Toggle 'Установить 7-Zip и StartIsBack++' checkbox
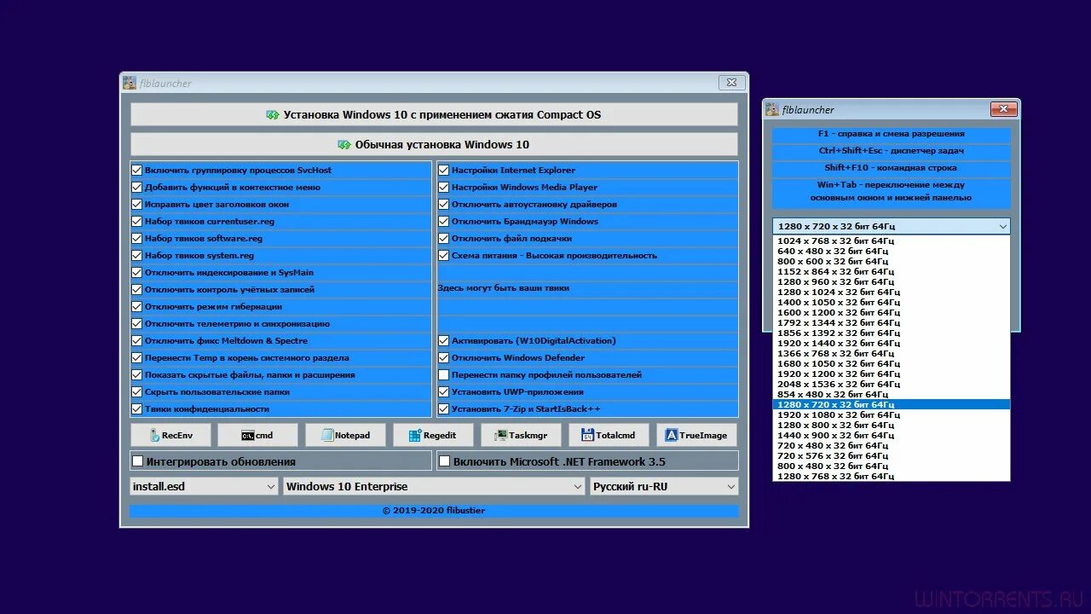Image resolution: width=1091 pixels, height=614 pixels. click(444, 408)
